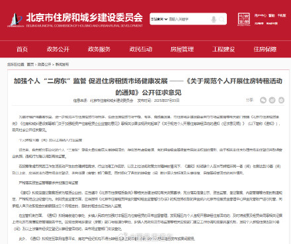Click the last breadcrumb item after 政务公开
Viewport: 291px width, 244px height.
(62, 64)
